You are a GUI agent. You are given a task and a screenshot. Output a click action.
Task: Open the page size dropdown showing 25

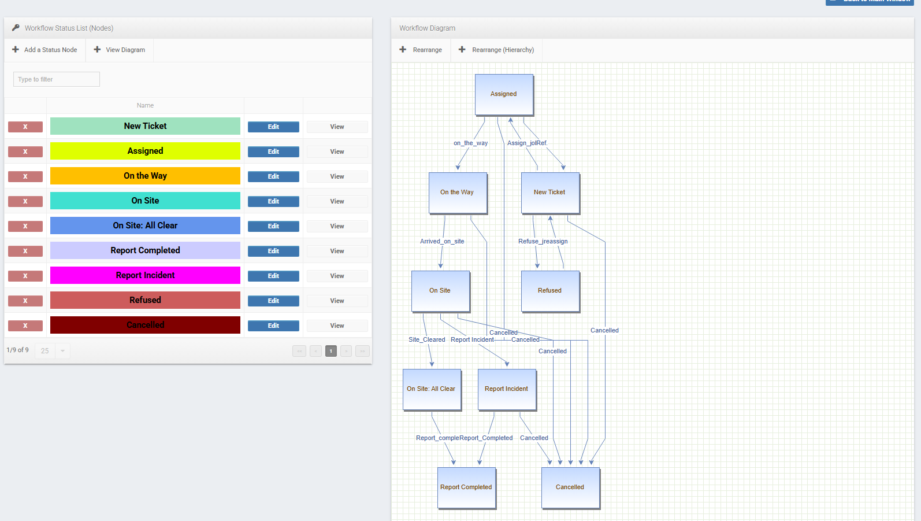pos(53,351)
